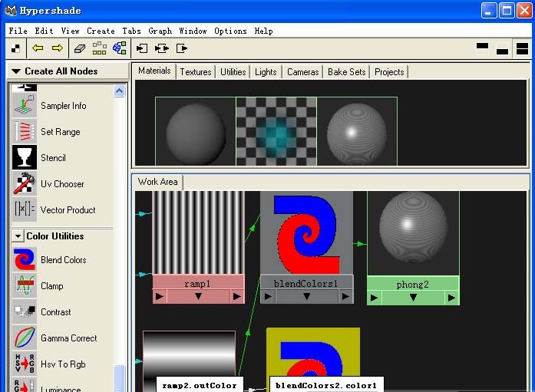Select the checkered blue material swatch
The height and width of the screenshot is (392, 535).
pyautogui.click(x=276, y=132)
